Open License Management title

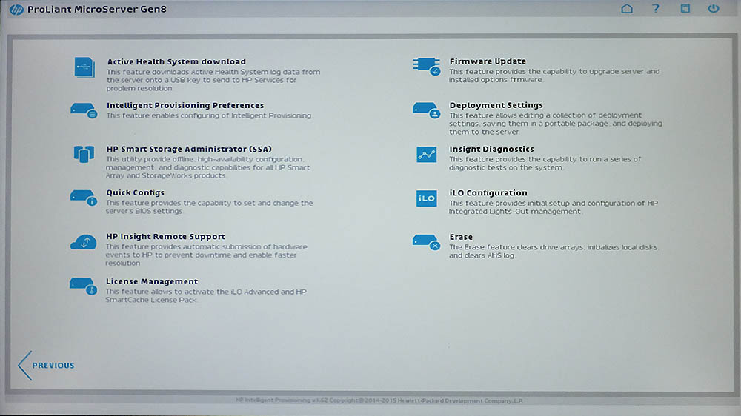tap(152, 281)
